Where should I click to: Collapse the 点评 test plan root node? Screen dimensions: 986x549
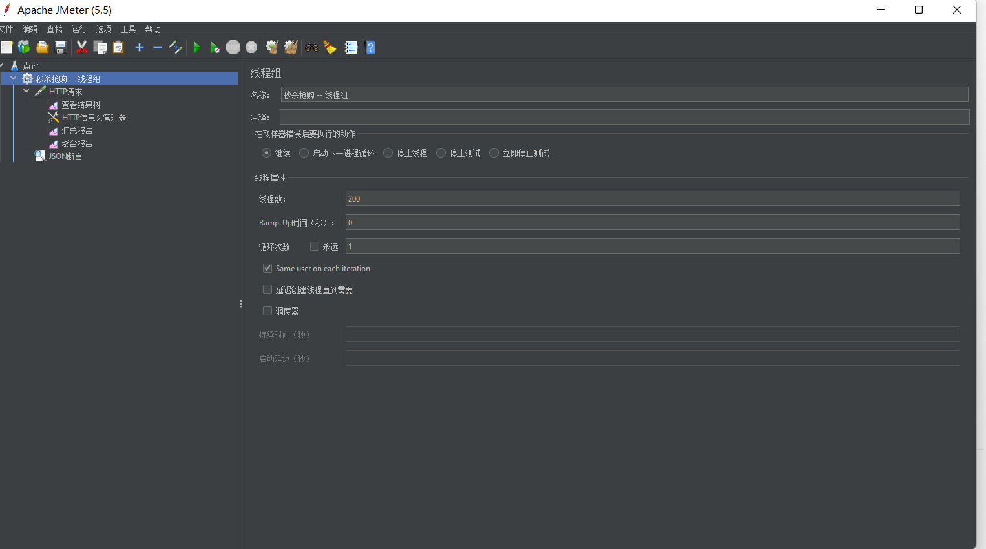point(3,65)
